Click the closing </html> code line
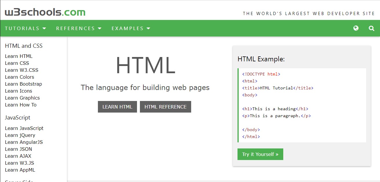The image size is (380, 182). 251,137
